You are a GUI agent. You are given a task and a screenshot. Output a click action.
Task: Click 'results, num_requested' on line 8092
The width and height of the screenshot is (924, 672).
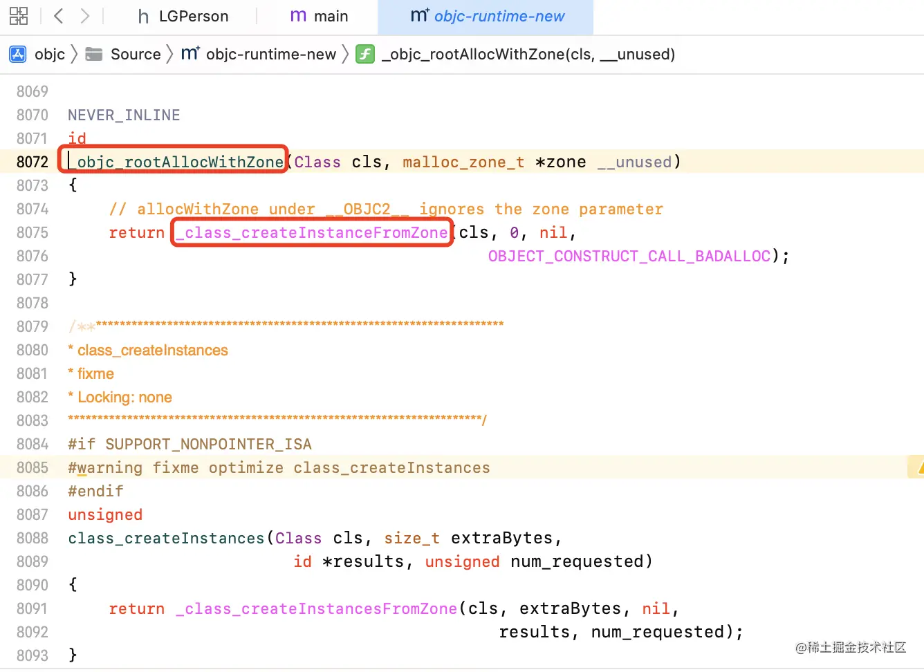tap(612, 632)
